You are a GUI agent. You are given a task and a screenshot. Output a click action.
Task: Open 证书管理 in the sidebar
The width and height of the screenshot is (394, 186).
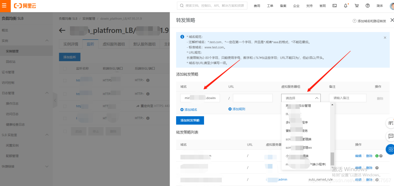click(x=8, y=72)
